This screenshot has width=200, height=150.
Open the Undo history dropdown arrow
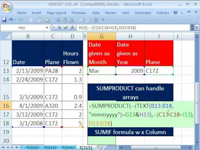15,20
